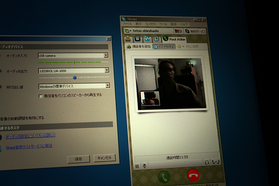Open the Contacts tab icon in Skype
The height and width of the screenshot is (186, 279).
coord(128,39)
